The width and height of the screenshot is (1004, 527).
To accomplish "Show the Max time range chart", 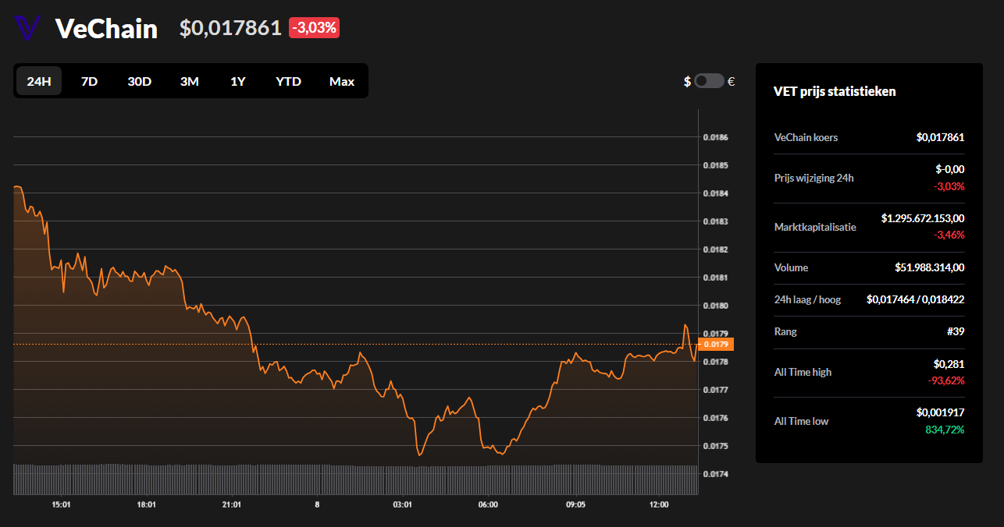I will pyautogui.click(x=341, y=81).
